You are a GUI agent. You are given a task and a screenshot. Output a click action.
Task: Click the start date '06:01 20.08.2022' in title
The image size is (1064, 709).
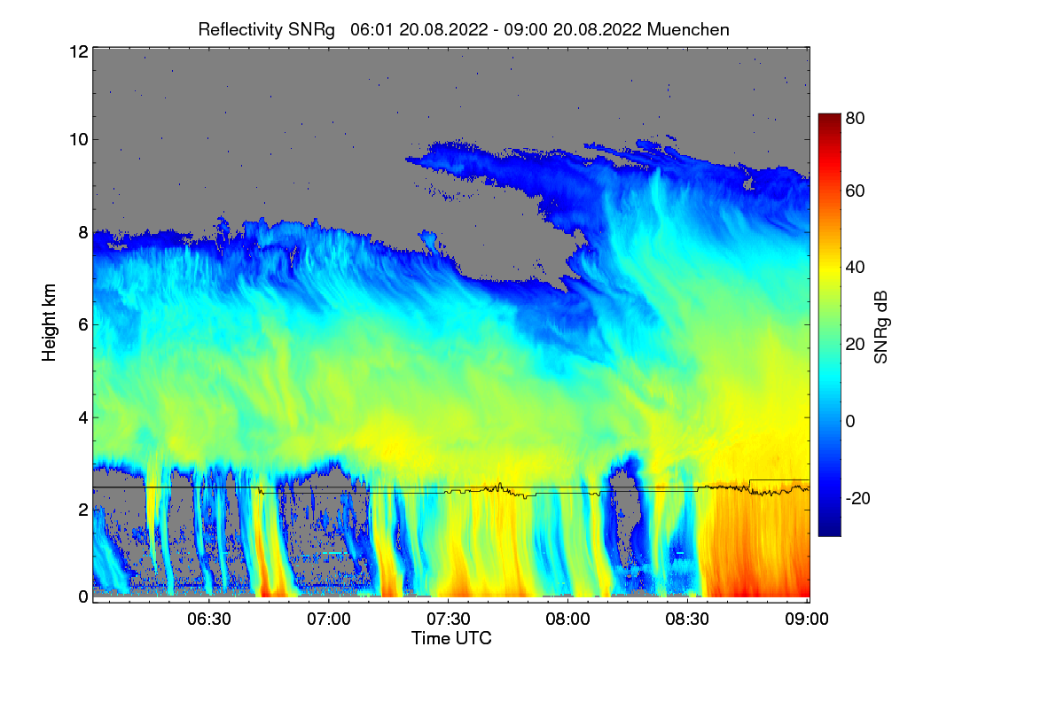click(419, 29)
